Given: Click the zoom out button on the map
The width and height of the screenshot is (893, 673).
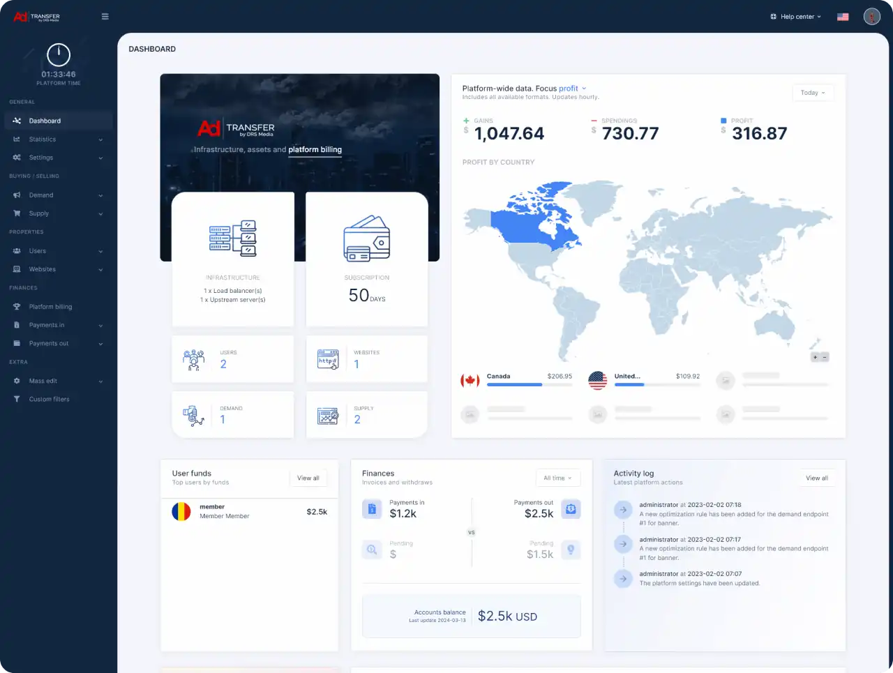Looking at the screenshot, I should point(823,356).
